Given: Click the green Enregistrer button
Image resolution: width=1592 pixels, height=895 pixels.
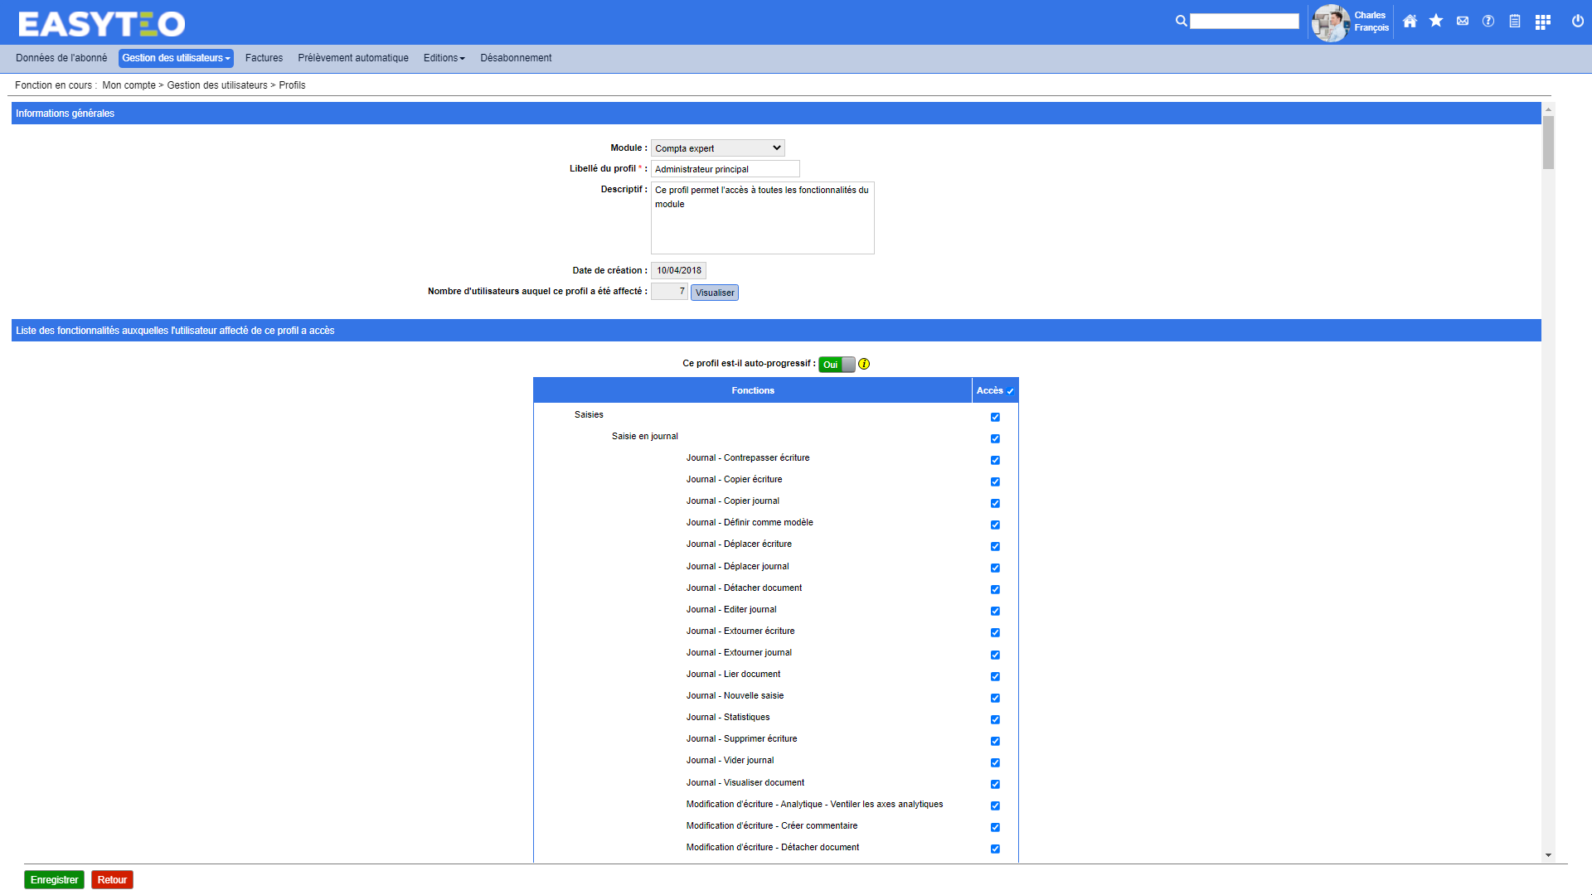Looking at the screenshot, I should tap(54, 880).
